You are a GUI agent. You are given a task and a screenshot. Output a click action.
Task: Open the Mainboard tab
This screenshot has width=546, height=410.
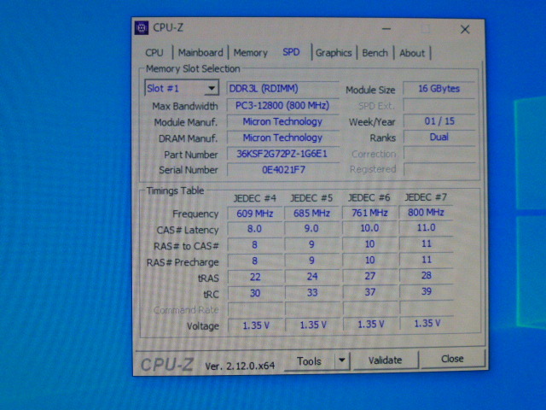tap(200, 53)
